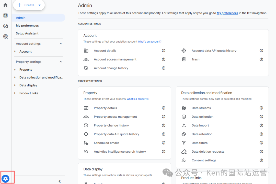276x184 pixels.
Task: Click the Admin gear icon at bottom left
Action: coord(6,179)
